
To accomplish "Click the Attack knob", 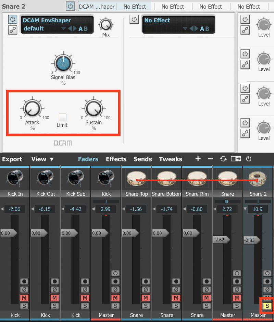I will tap(33, 108).
